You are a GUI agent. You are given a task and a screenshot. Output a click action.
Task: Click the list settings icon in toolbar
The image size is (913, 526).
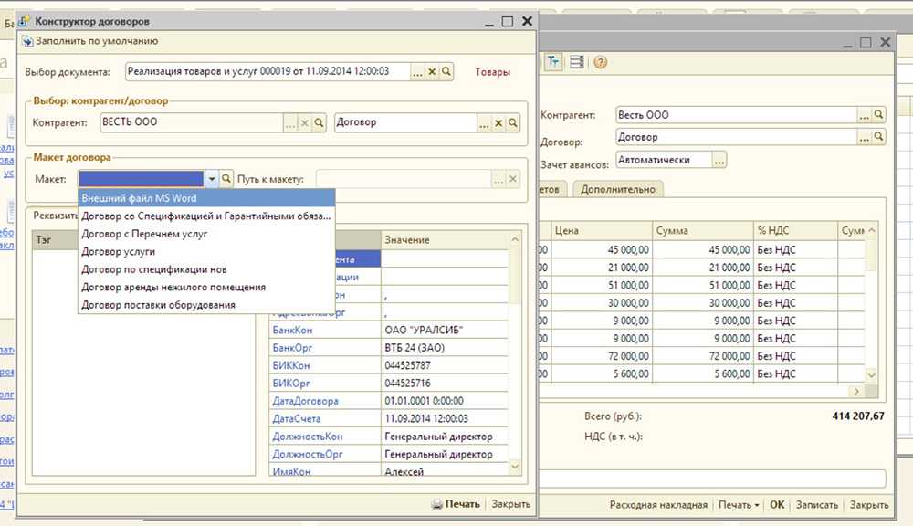(x=577, y=62)
